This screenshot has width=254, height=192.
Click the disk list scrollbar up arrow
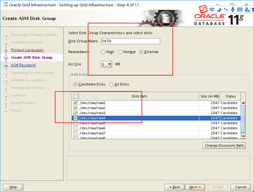point(243,103)
